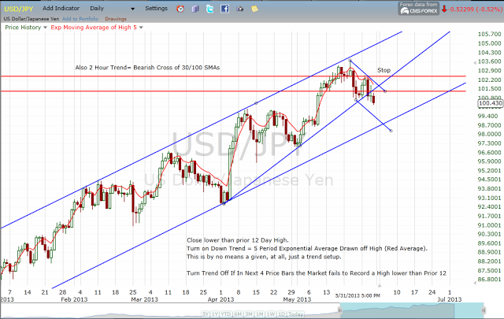The height and width of the screenshot is (319, 504).
Task: Open the stacked pages icon in toolbar
Action: tap(195, 9)
